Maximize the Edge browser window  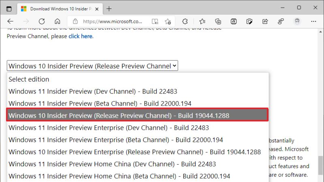click(x=299, y=8)
